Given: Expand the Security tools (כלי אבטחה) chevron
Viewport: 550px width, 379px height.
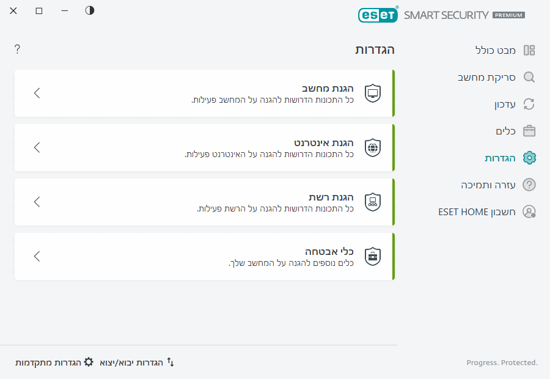Looking at the screenshot, I should 37,256.
